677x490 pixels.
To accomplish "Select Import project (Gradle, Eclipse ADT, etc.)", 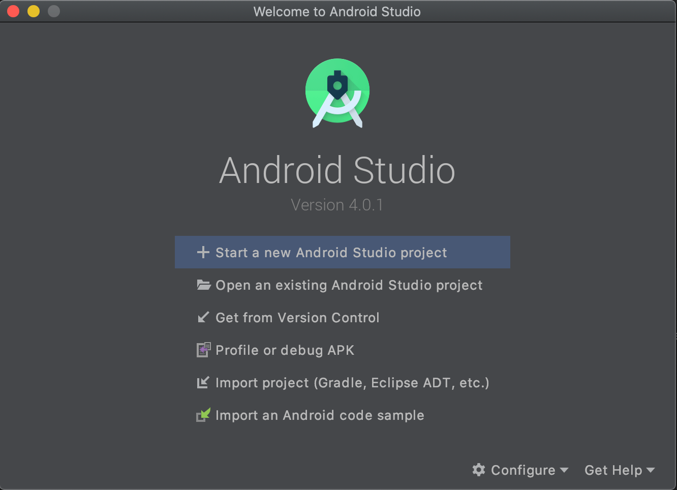I will click(343, 382).
